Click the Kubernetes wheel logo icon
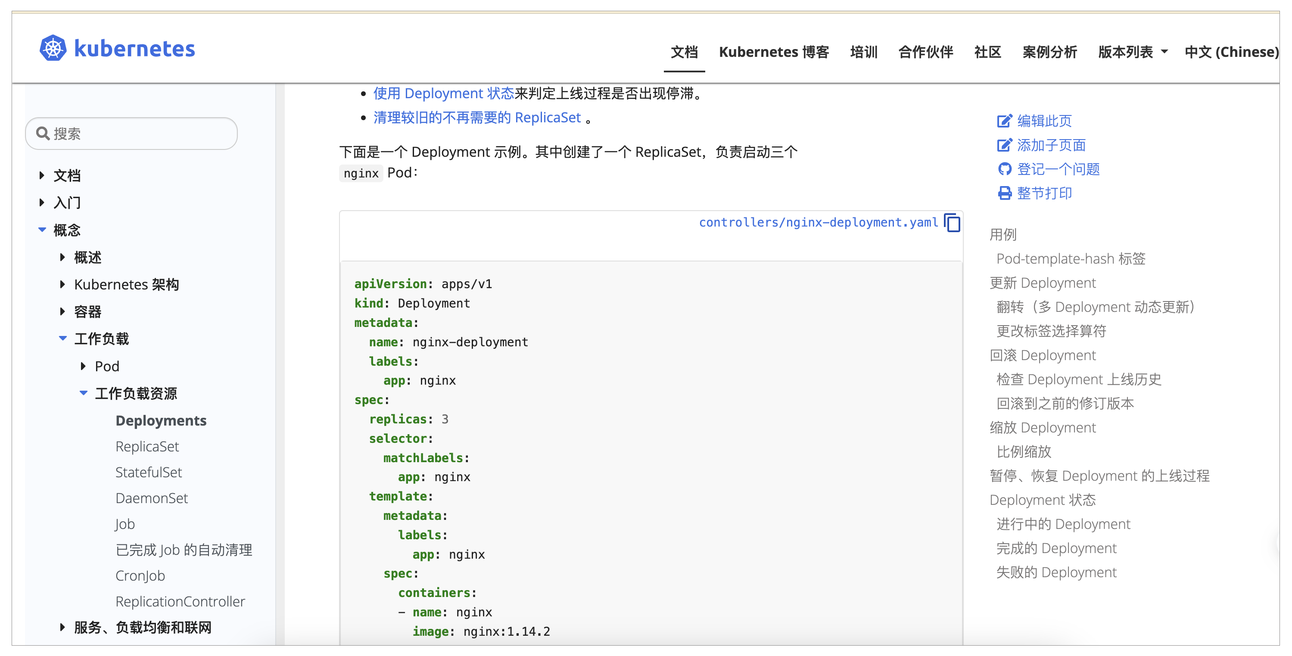This screenshot has height=656, width=1292. (x=53, y=48)
